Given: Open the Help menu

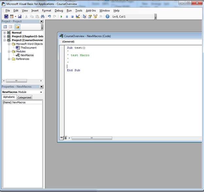Looking at the screenshot, I should tap(116, 10).
